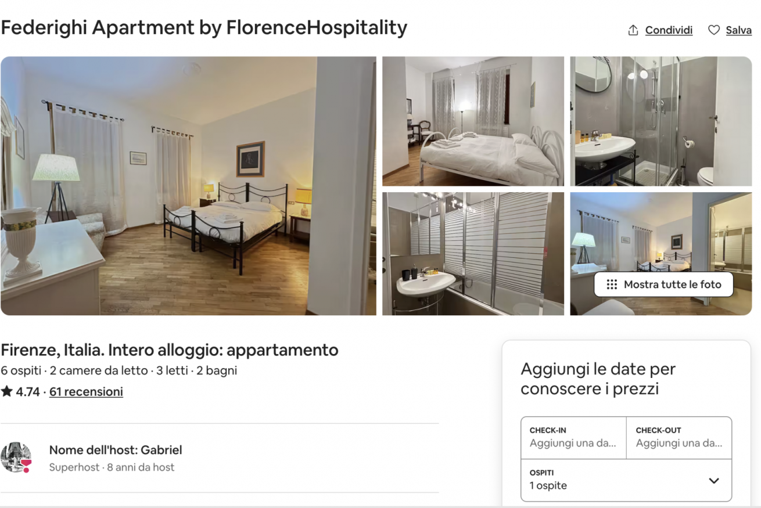This screenshot has height=508, width=761.
Task: Click the heart icon to save listing
Action: pyautogui.click(x=714, y=30)
